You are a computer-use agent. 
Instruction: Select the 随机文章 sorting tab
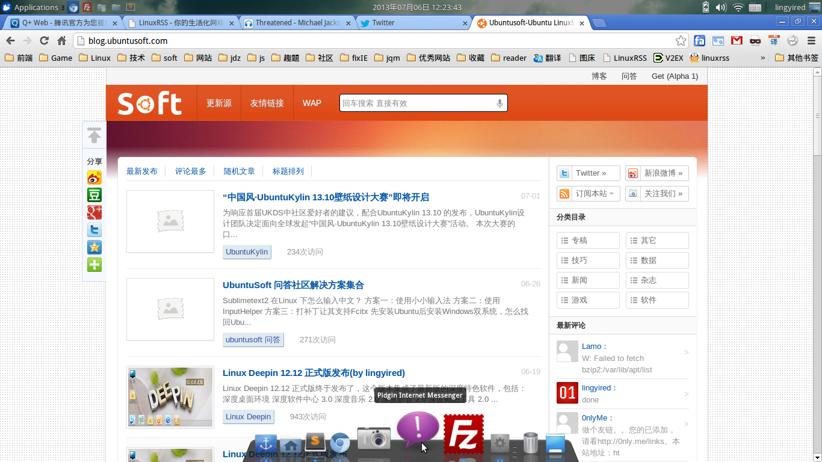tap(239, 171)
